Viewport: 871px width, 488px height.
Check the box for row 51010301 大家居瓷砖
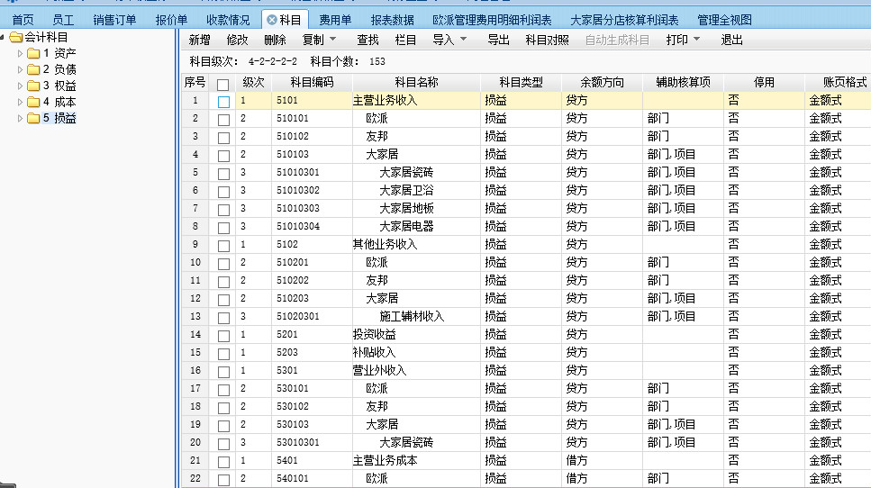pos(223,174)
